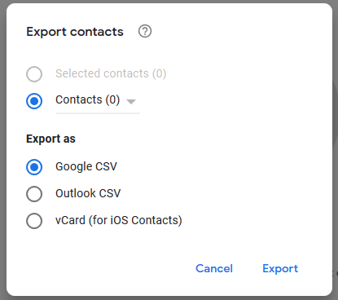Screen dimensions: 338x300
Task: Click the Export button
Action: 280,268
